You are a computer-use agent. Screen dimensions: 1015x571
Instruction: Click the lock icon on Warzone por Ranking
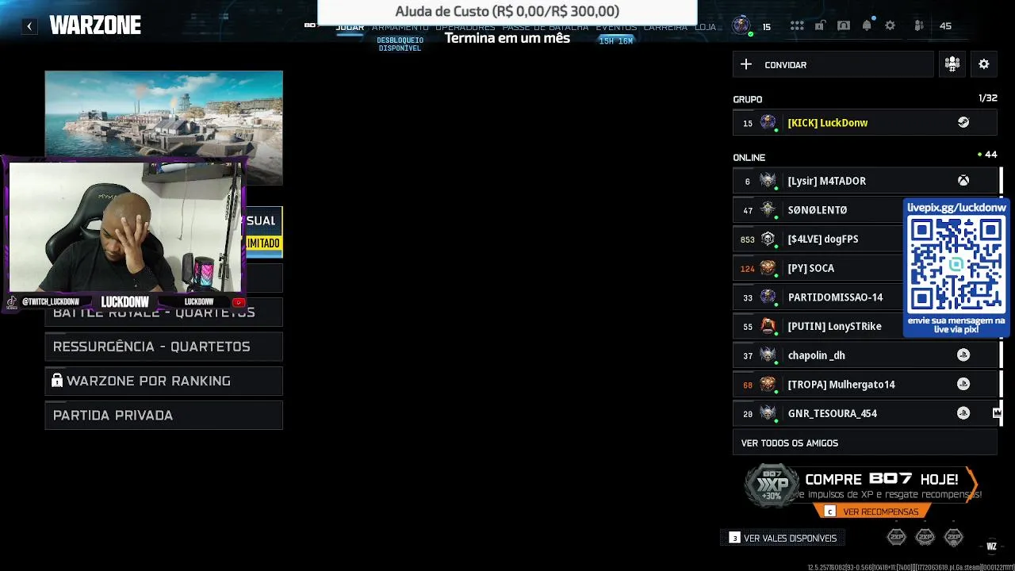tap(57, 381)
